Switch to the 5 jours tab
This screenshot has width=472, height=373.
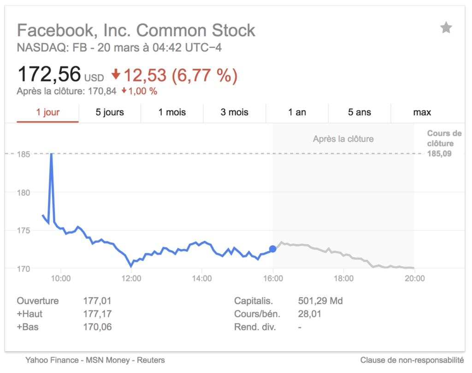tap(110, 113)
